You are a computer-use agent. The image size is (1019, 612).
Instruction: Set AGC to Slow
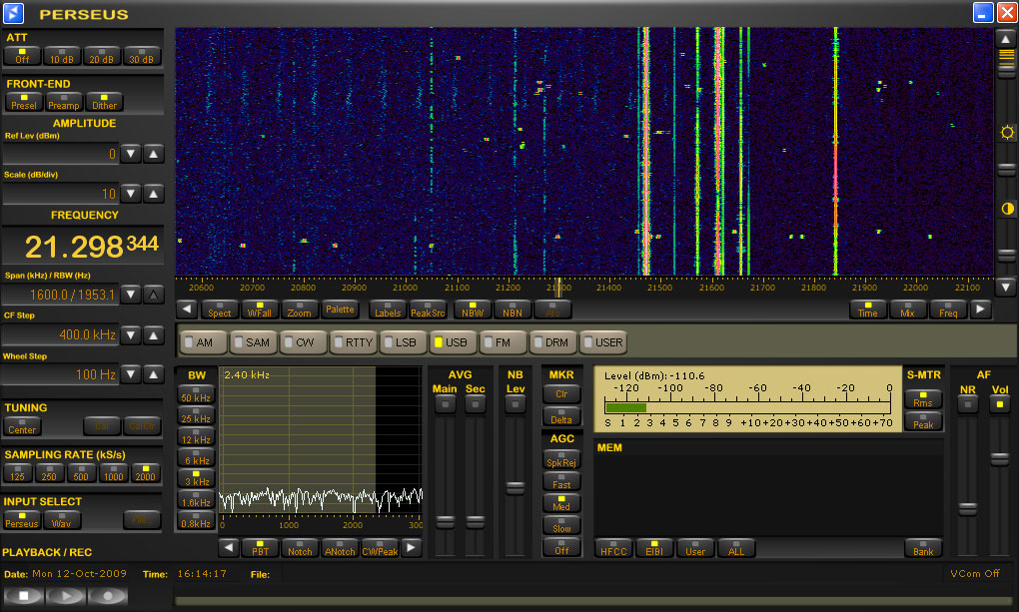click(561, 525)
